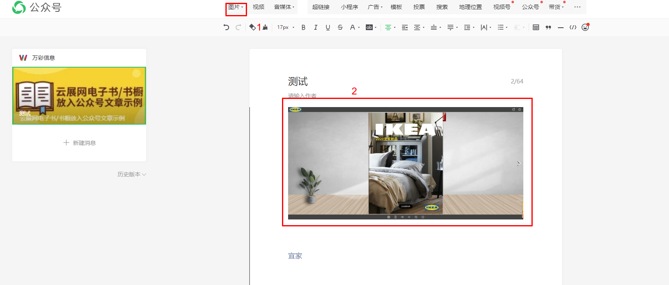Insert a blockquote with the quote icon
This screenshot has width=669, height=285.
[x=548, y=27]
